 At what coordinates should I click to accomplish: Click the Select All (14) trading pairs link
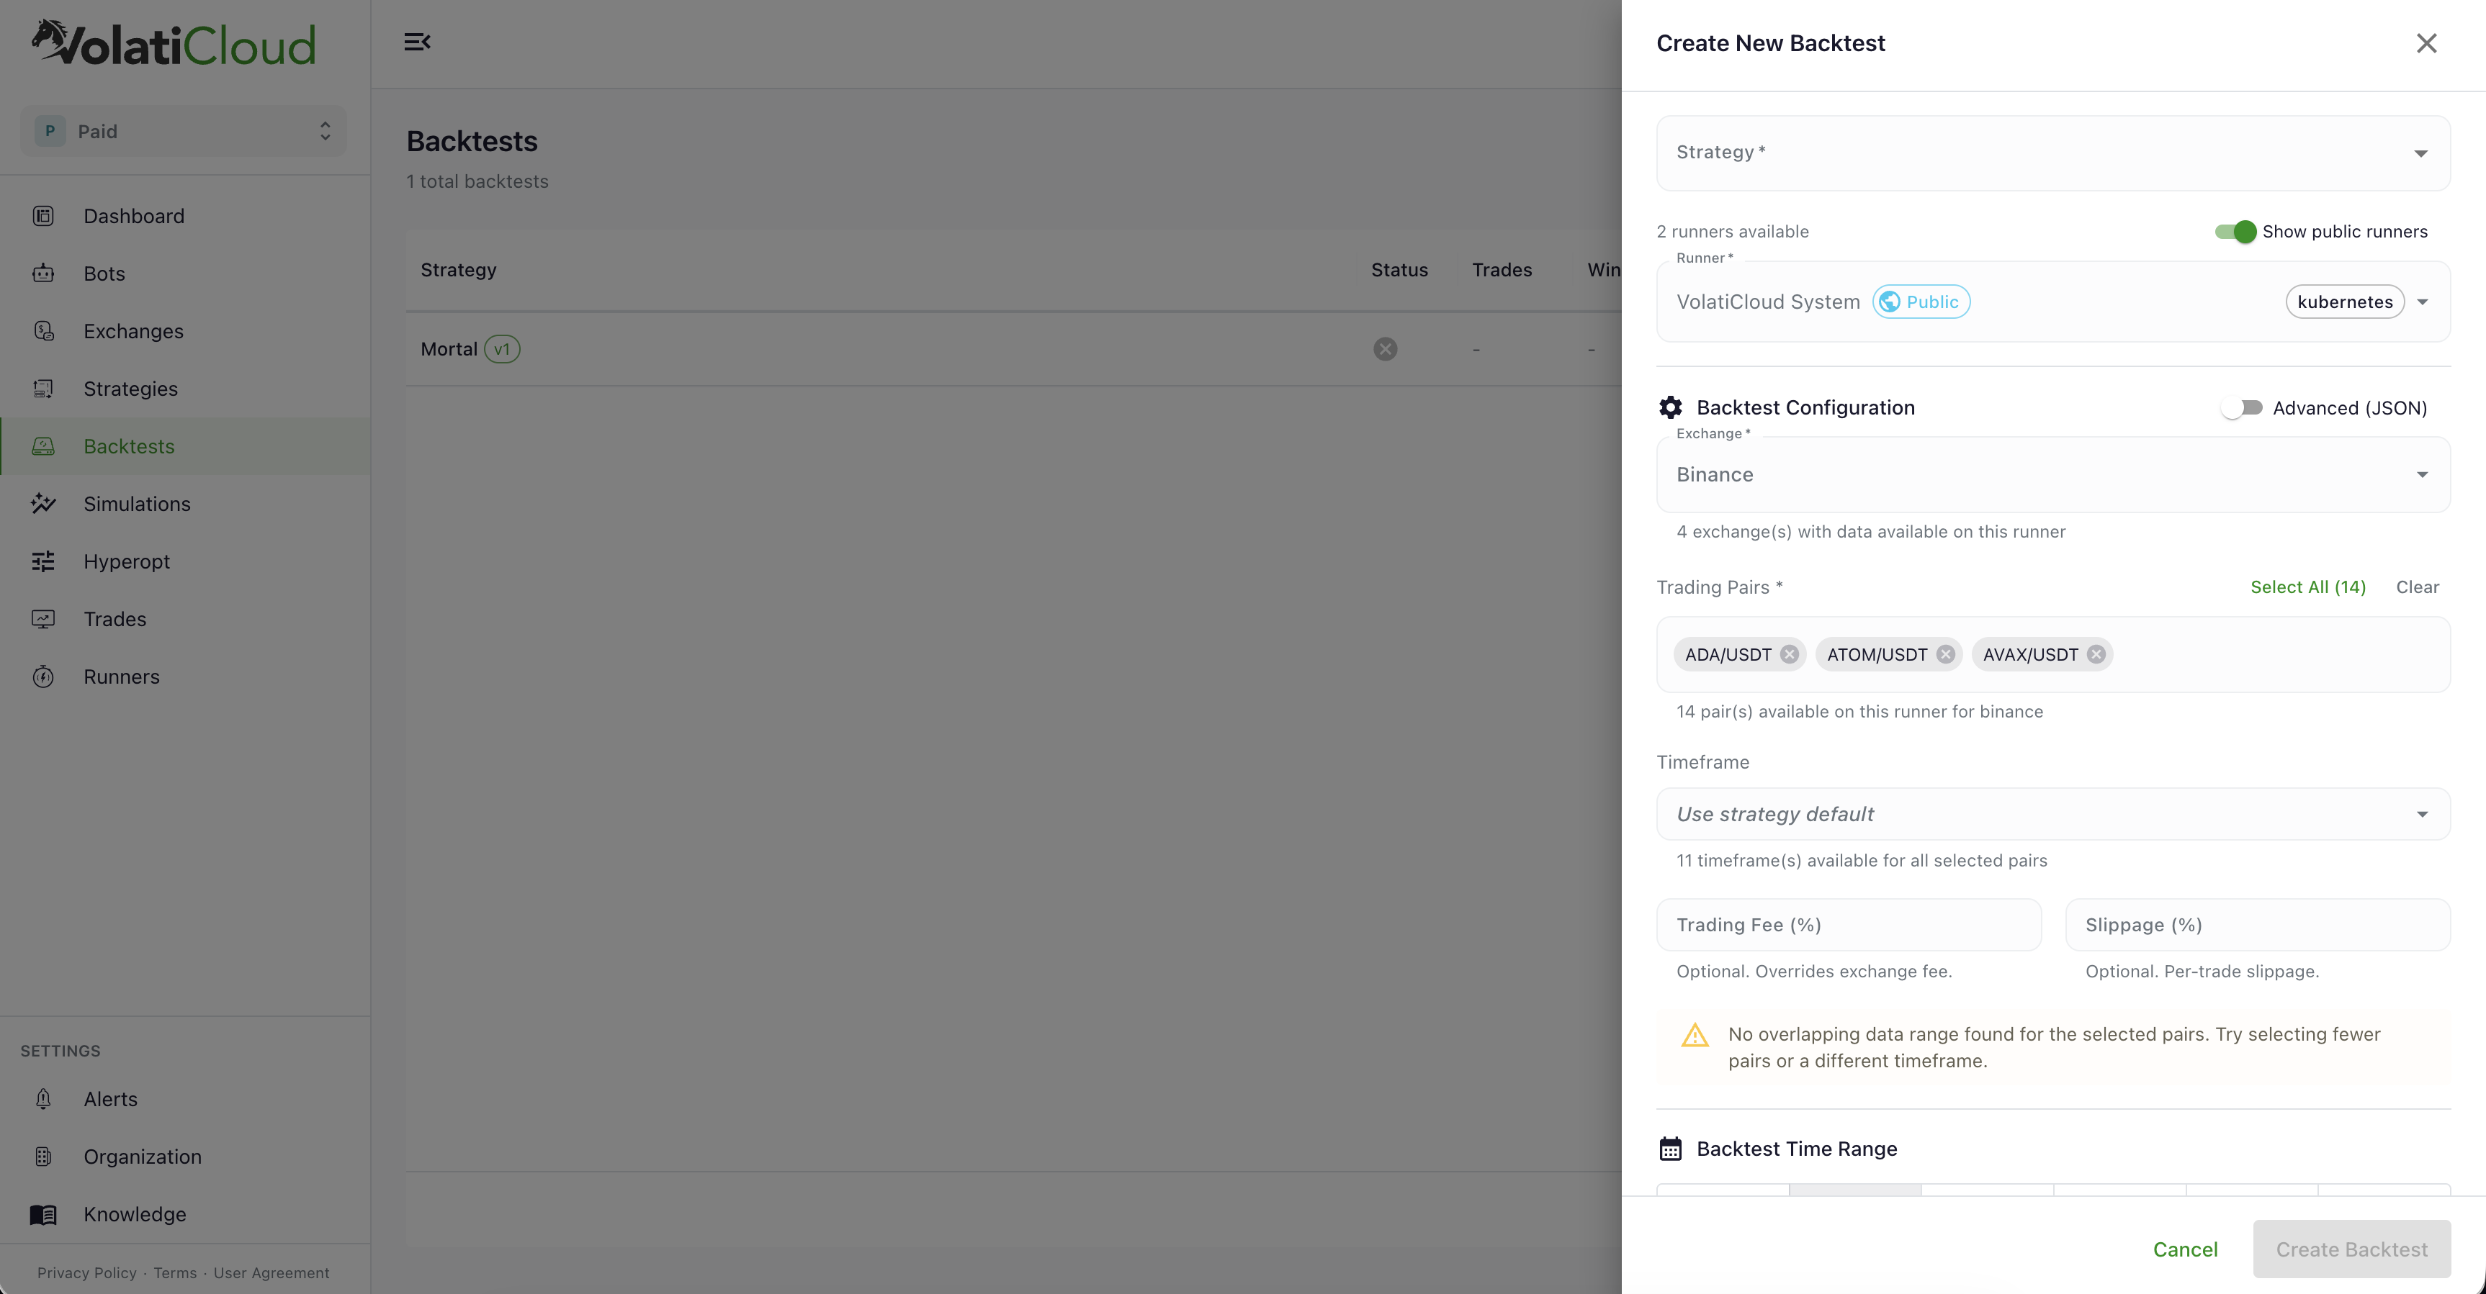(2308, 587)
